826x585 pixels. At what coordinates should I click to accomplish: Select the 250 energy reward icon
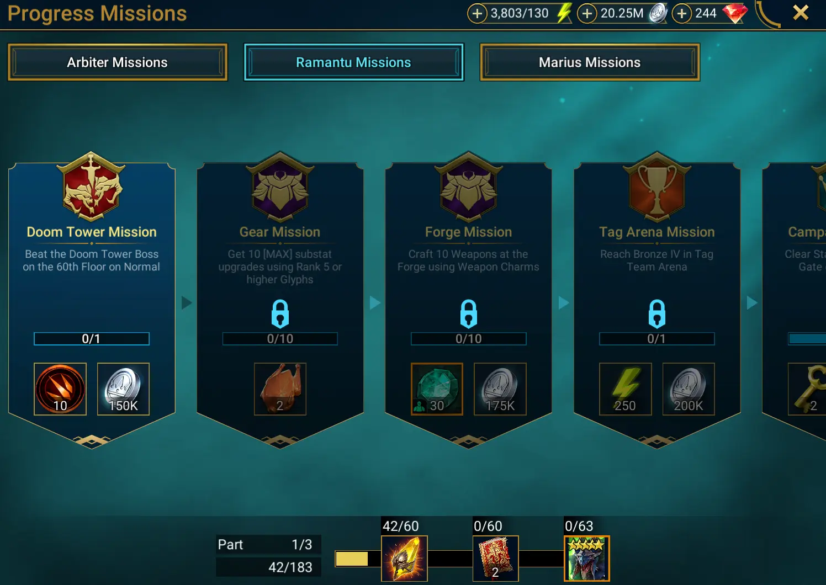point(626,389)
